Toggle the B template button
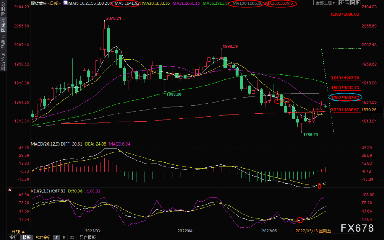This screenshot has height=240, width=384. coord(64,237)
